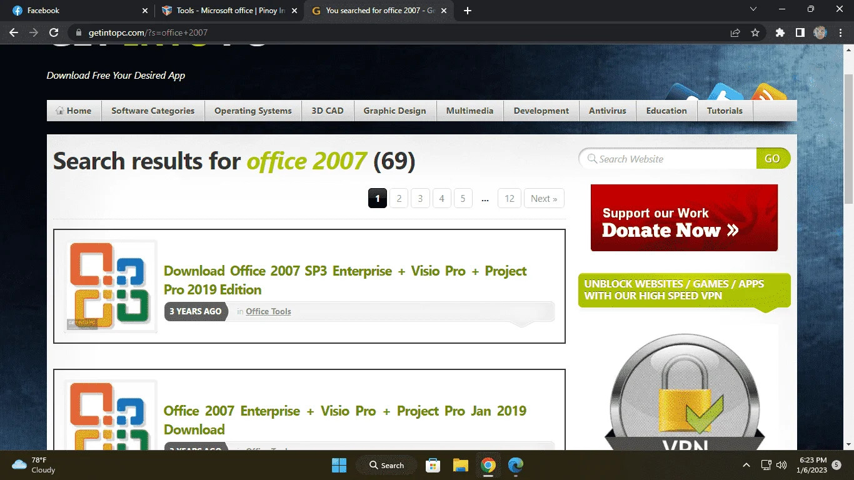Open the clock showing 6:23 PM
Viewport: 854px width, 480px height.
[x=812, y=465]
